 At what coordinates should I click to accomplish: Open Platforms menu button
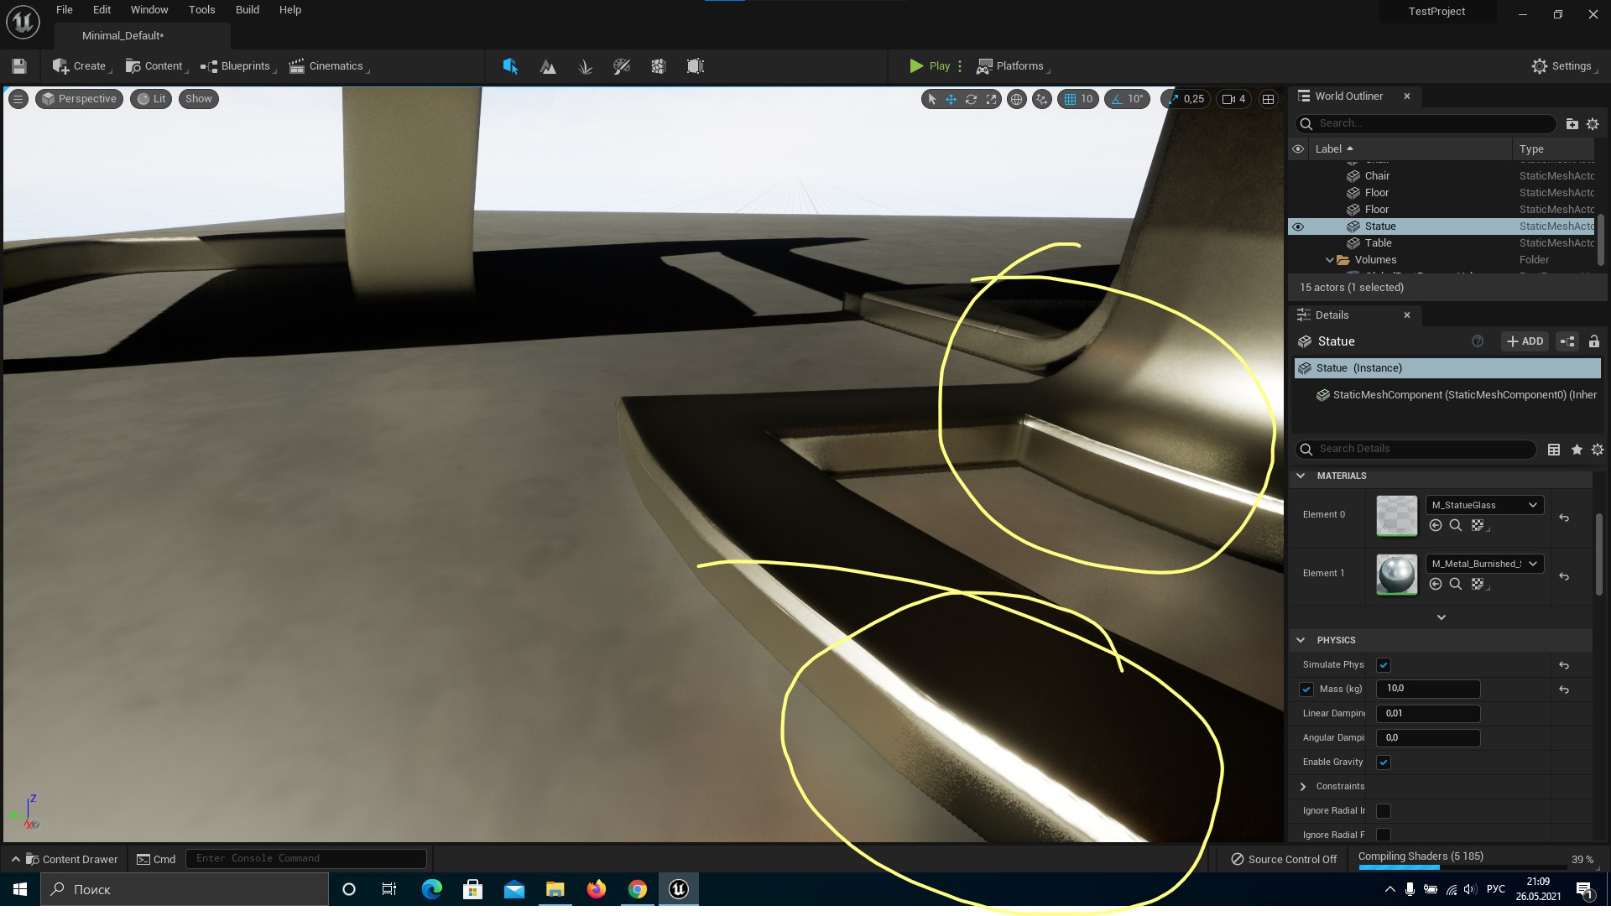pyautogui.click(x=1013, y=66)
